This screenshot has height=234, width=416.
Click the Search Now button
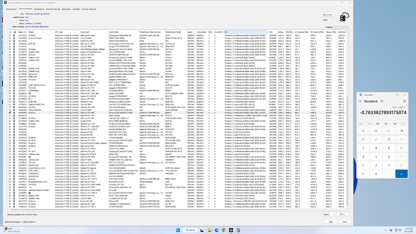(328, 15)
